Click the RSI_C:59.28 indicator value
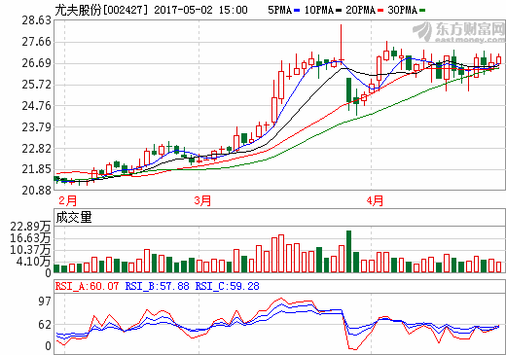This screenshot has width=506, height=355. [x=228, y=286]
